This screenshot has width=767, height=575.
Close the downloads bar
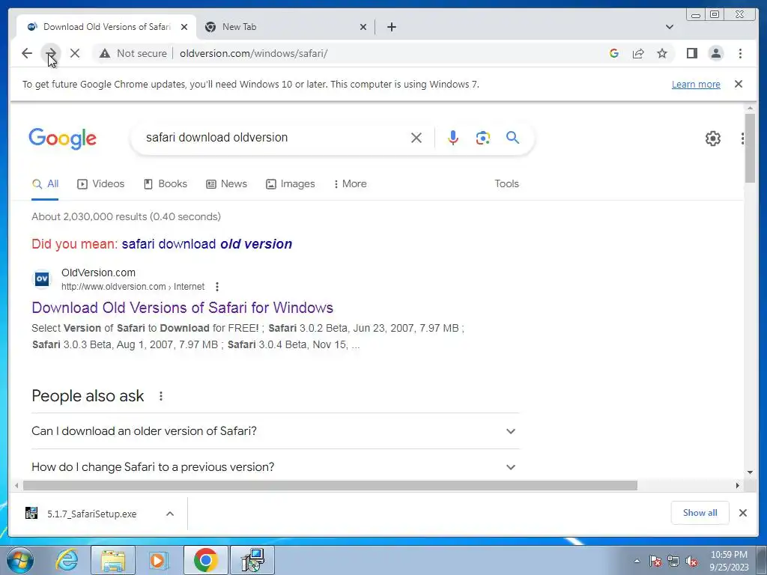point(742,512)
